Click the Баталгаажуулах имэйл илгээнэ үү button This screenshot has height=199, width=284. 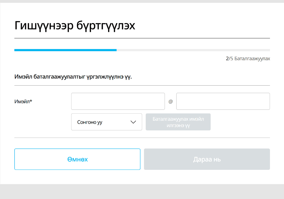(178, 122)
